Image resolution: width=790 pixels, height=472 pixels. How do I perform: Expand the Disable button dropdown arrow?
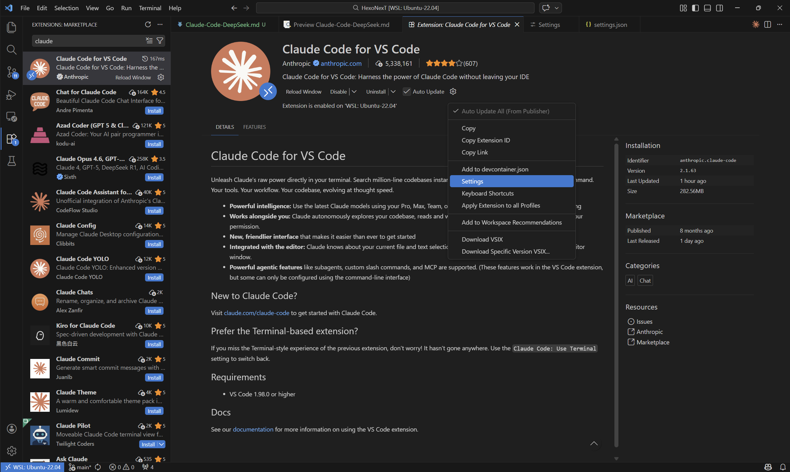[x=354, y=92]
